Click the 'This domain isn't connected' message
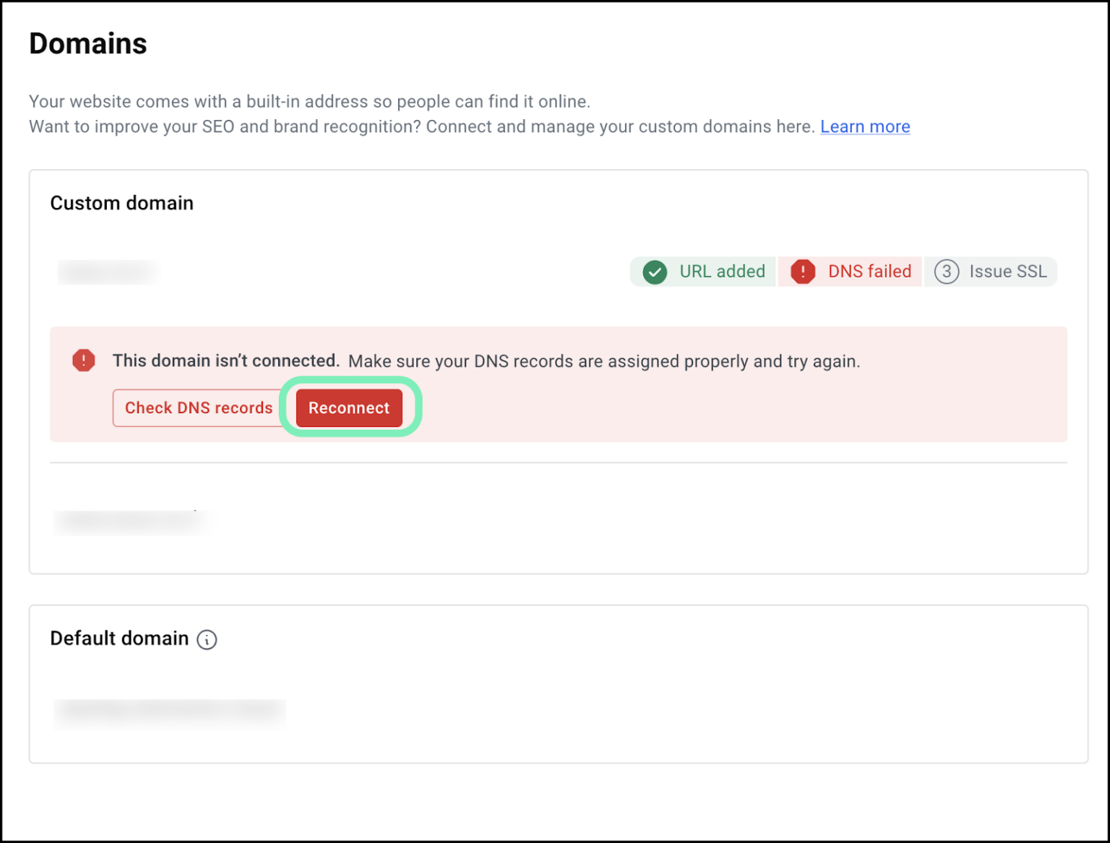Screen dimensions: 1110x843 pyautogui.click(x=225, y=360)
